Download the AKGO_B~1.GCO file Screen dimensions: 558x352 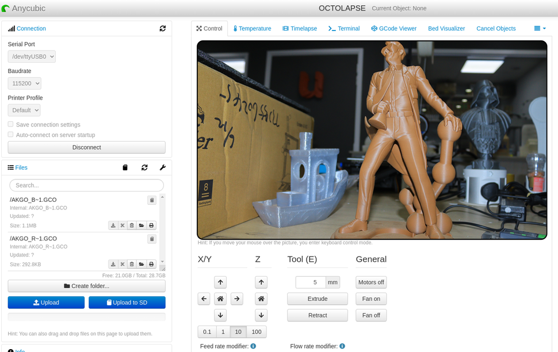pyautogui.click(x=113, y=225)
